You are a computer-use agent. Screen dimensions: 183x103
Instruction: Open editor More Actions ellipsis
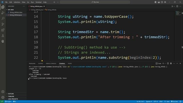(x=180, y=6)
